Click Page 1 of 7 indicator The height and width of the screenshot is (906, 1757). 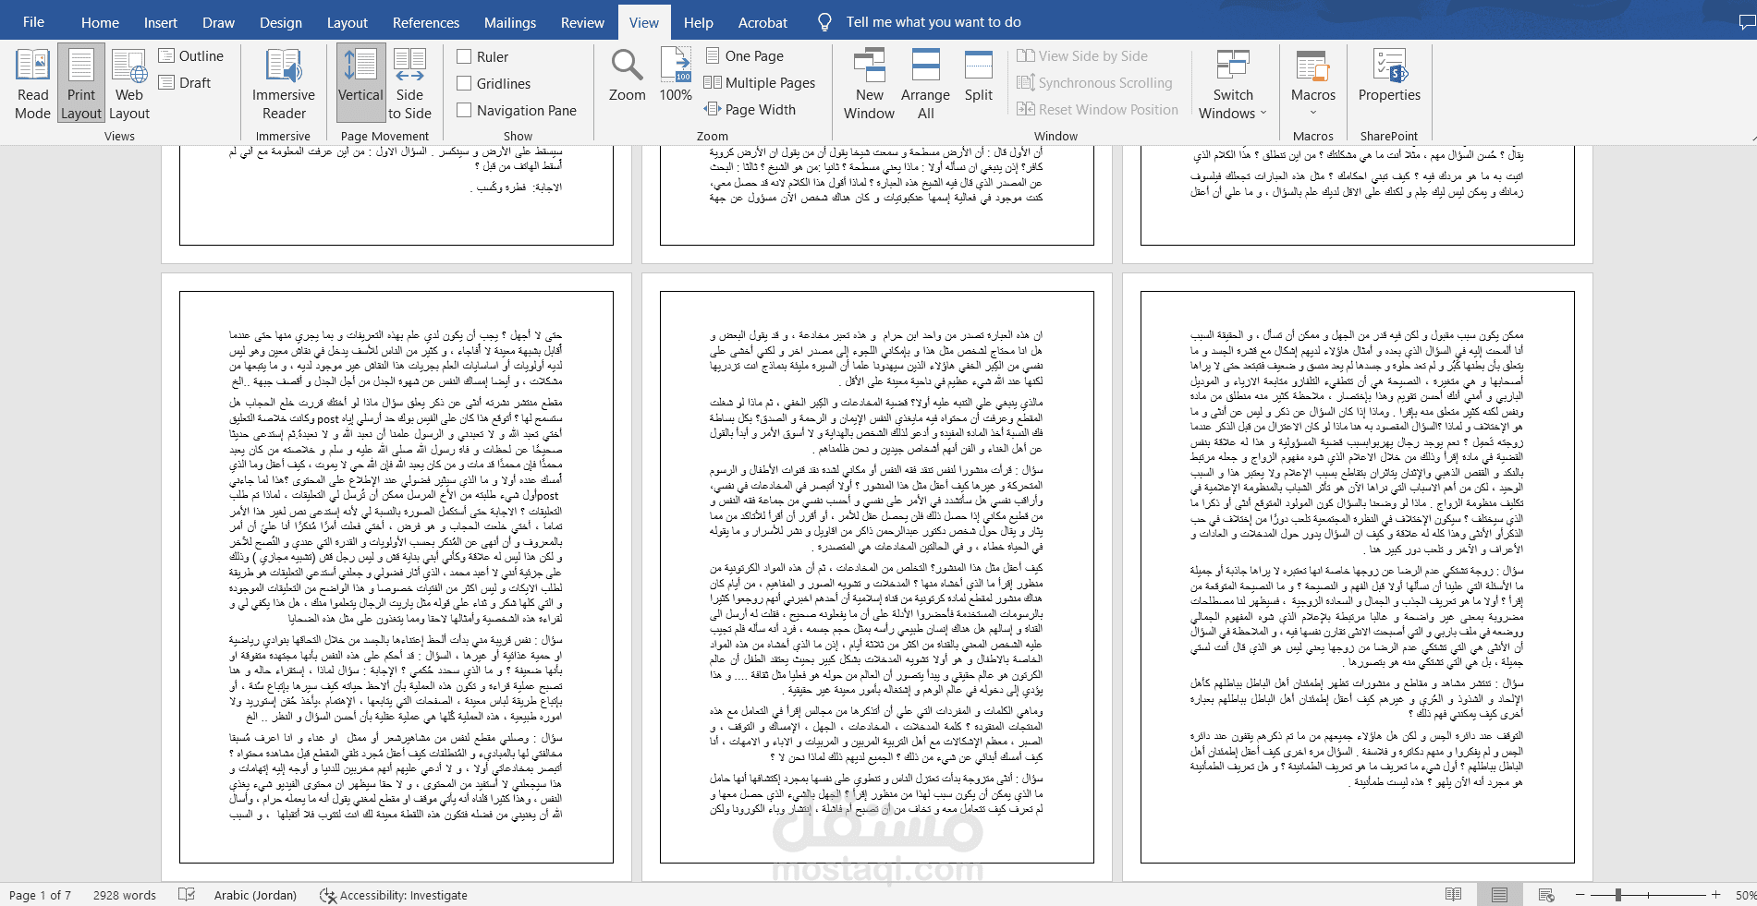40,895
